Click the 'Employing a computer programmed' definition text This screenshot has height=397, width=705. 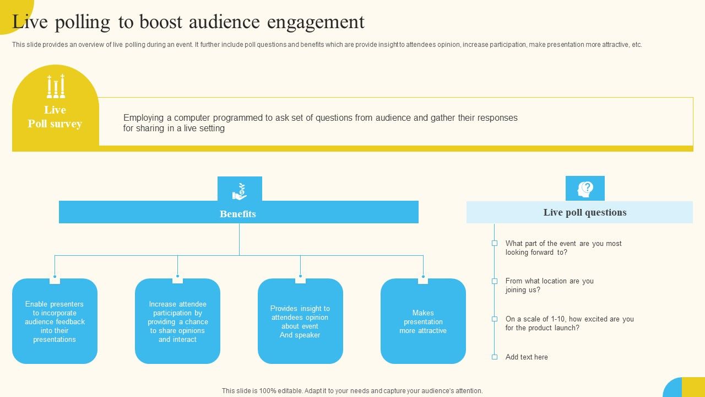[321, 123]
